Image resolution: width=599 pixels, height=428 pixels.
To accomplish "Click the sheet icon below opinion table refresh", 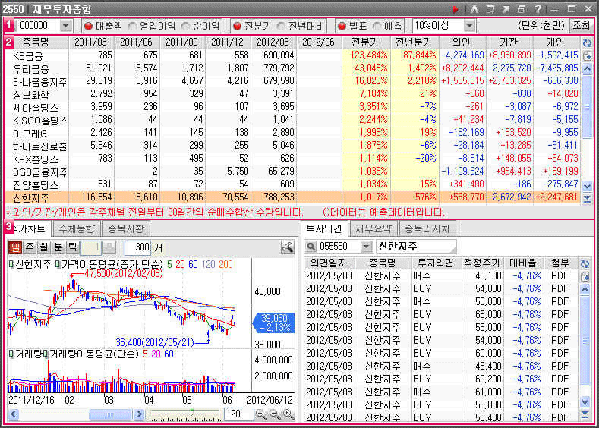I will [x=585, y=276].
